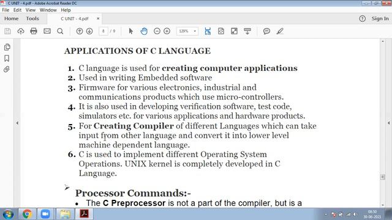Open the Help question mark icon
The width and height of the screenshot is (392, 220).
point(362,19)
